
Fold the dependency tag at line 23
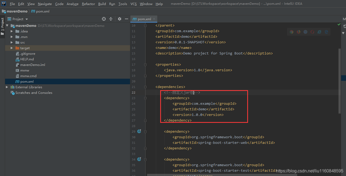(145, 98)
